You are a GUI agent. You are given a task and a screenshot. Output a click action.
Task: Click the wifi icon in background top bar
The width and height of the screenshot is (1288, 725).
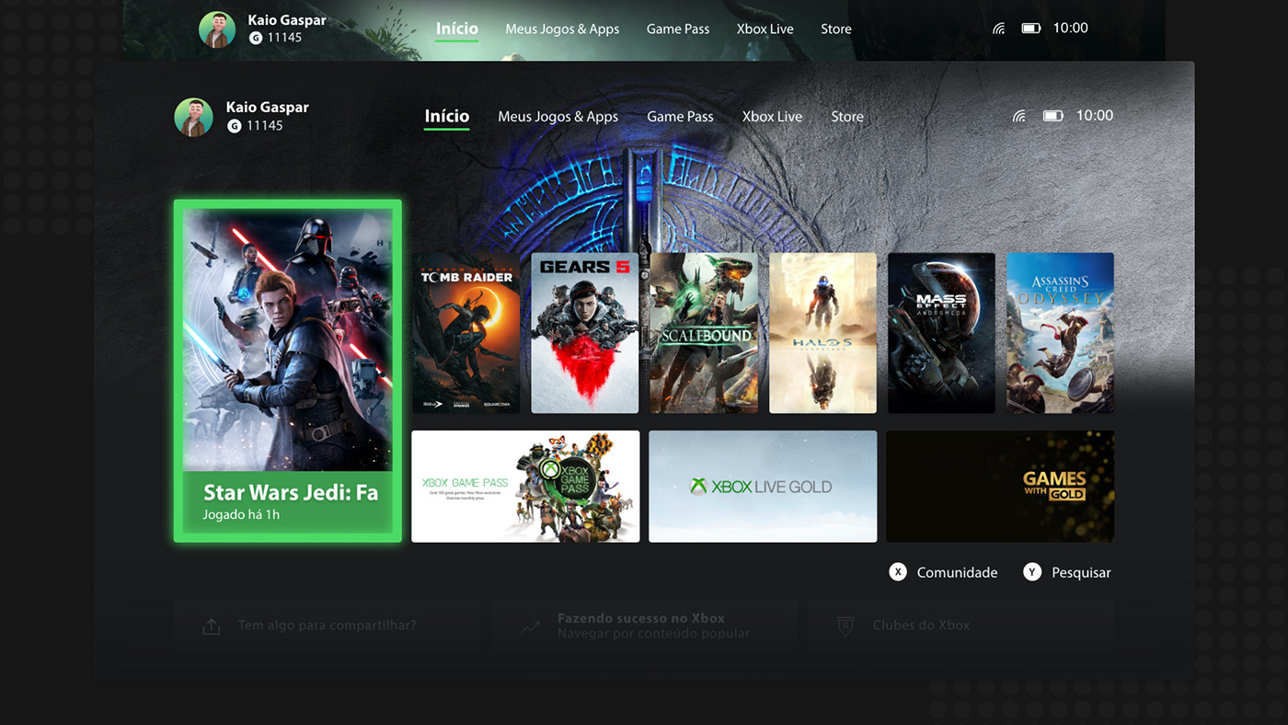point(998,29)
